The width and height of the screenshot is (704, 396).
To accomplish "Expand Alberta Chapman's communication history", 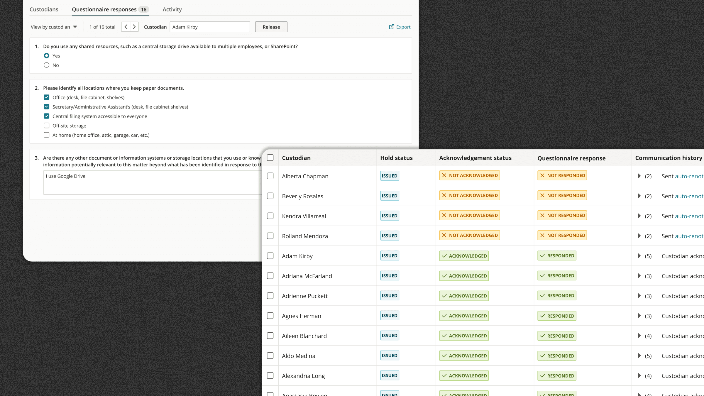I will [639, 176].
